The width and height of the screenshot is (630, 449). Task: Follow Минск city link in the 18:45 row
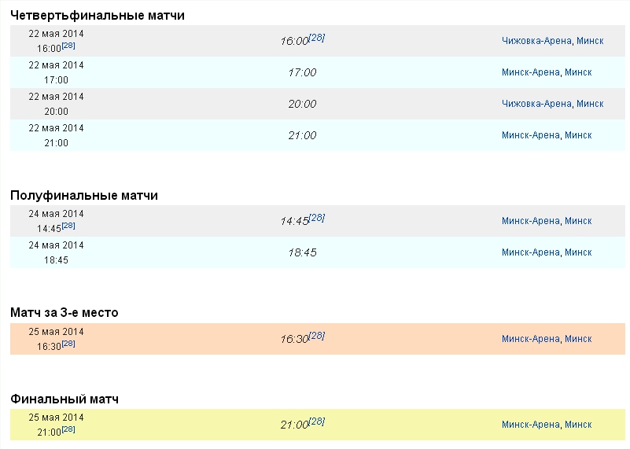tap(578, 252)
